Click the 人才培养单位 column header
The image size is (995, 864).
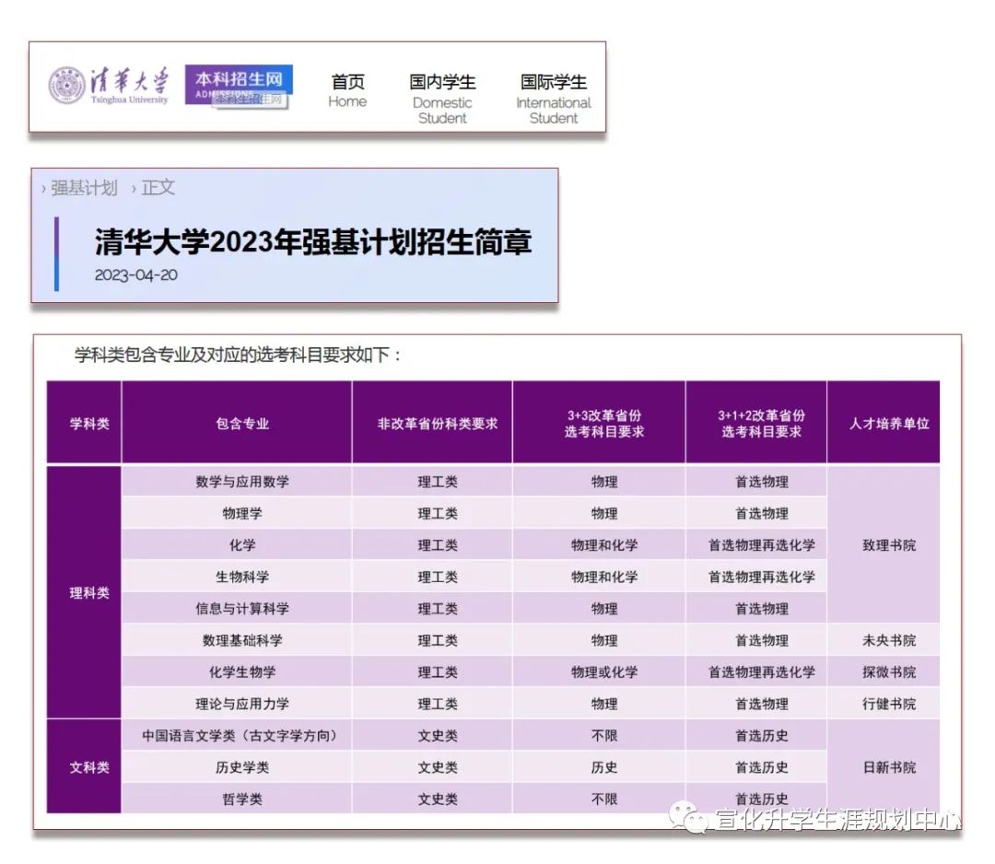(884, 423)
